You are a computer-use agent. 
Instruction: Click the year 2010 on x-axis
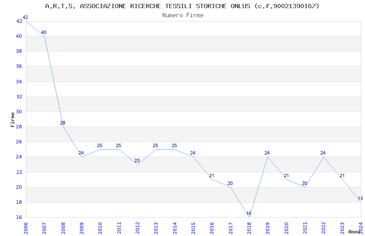pos(100,227)
